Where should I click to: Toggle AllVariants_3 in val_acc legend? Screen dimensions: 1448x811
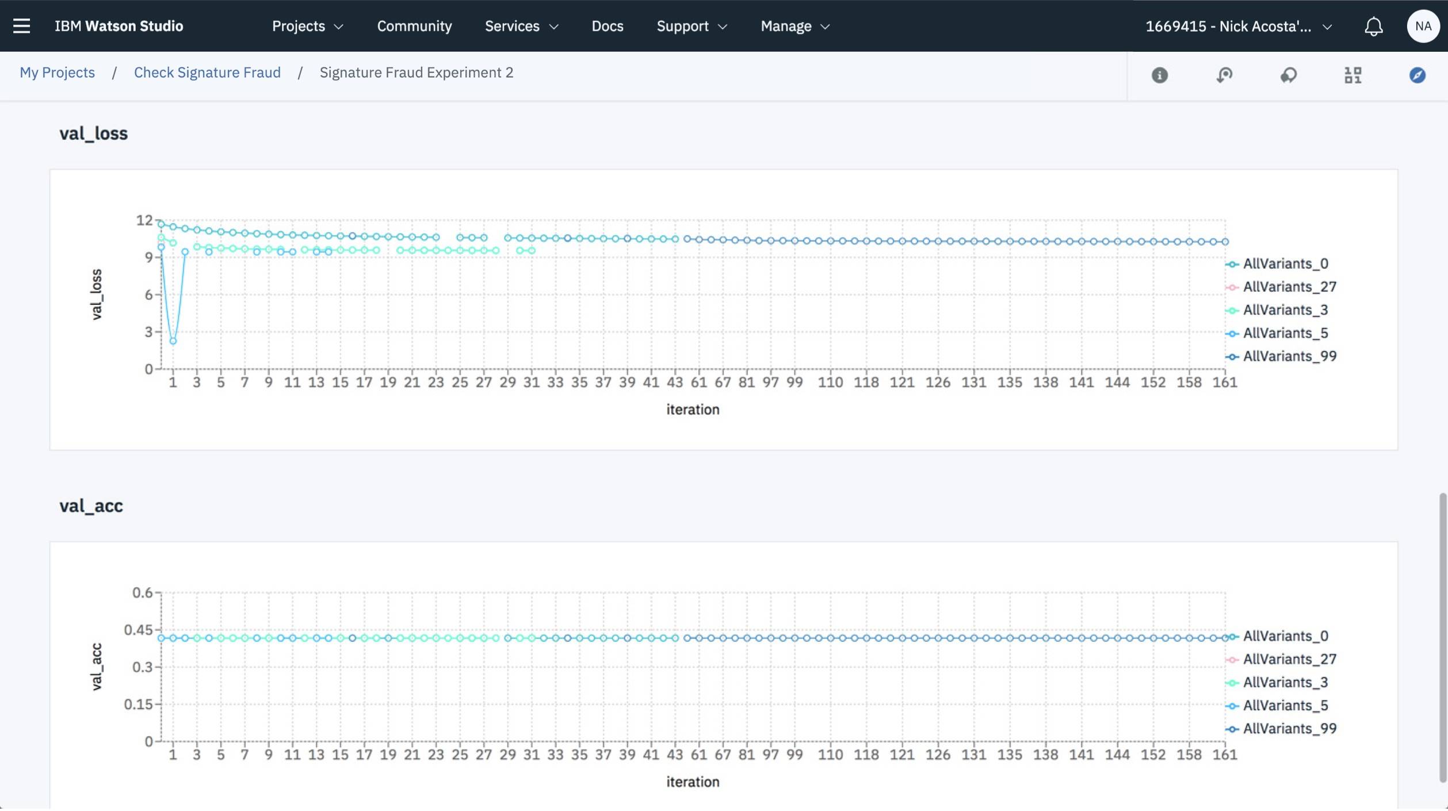click(1278, 682)
